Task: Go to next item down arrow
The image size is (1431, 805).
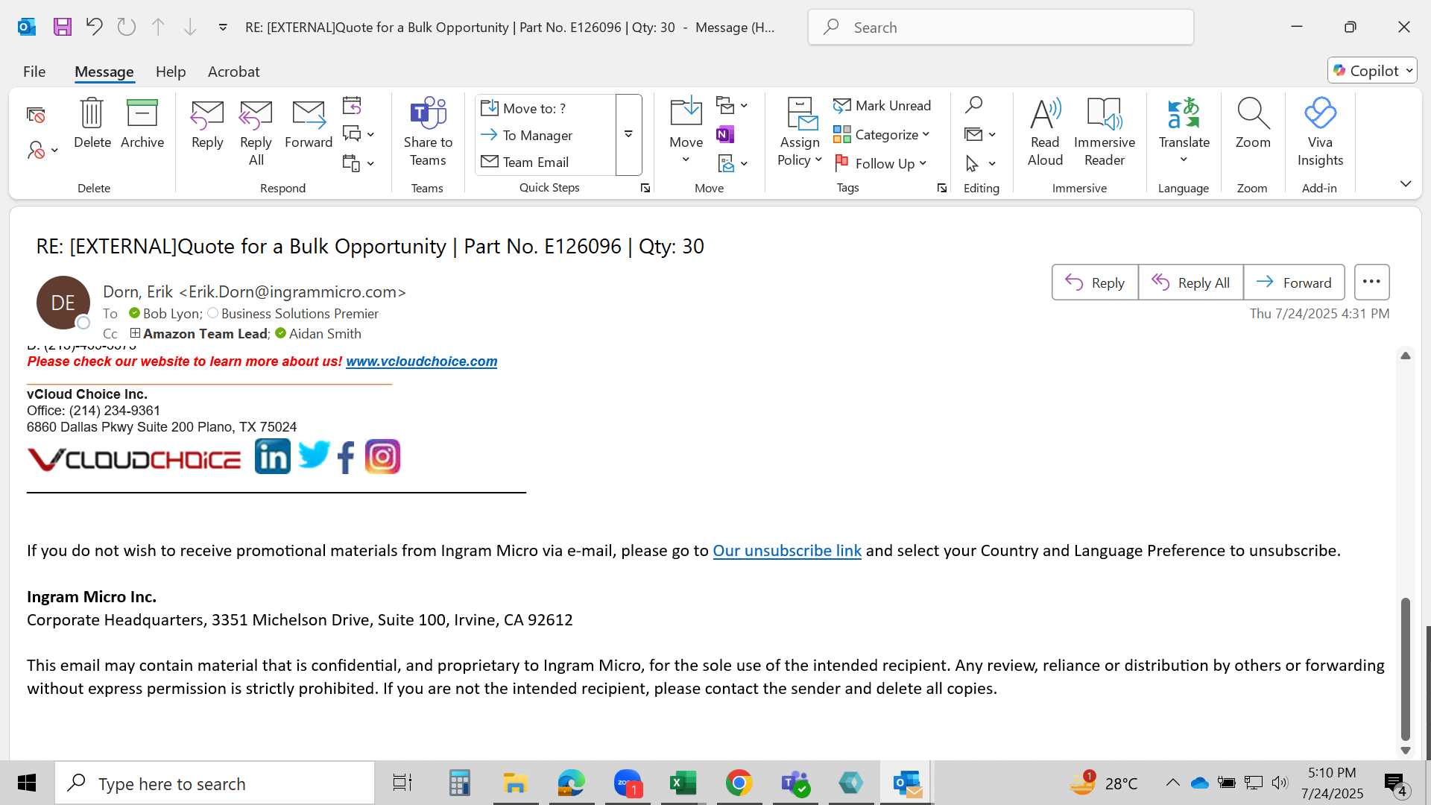Action: 190,28
